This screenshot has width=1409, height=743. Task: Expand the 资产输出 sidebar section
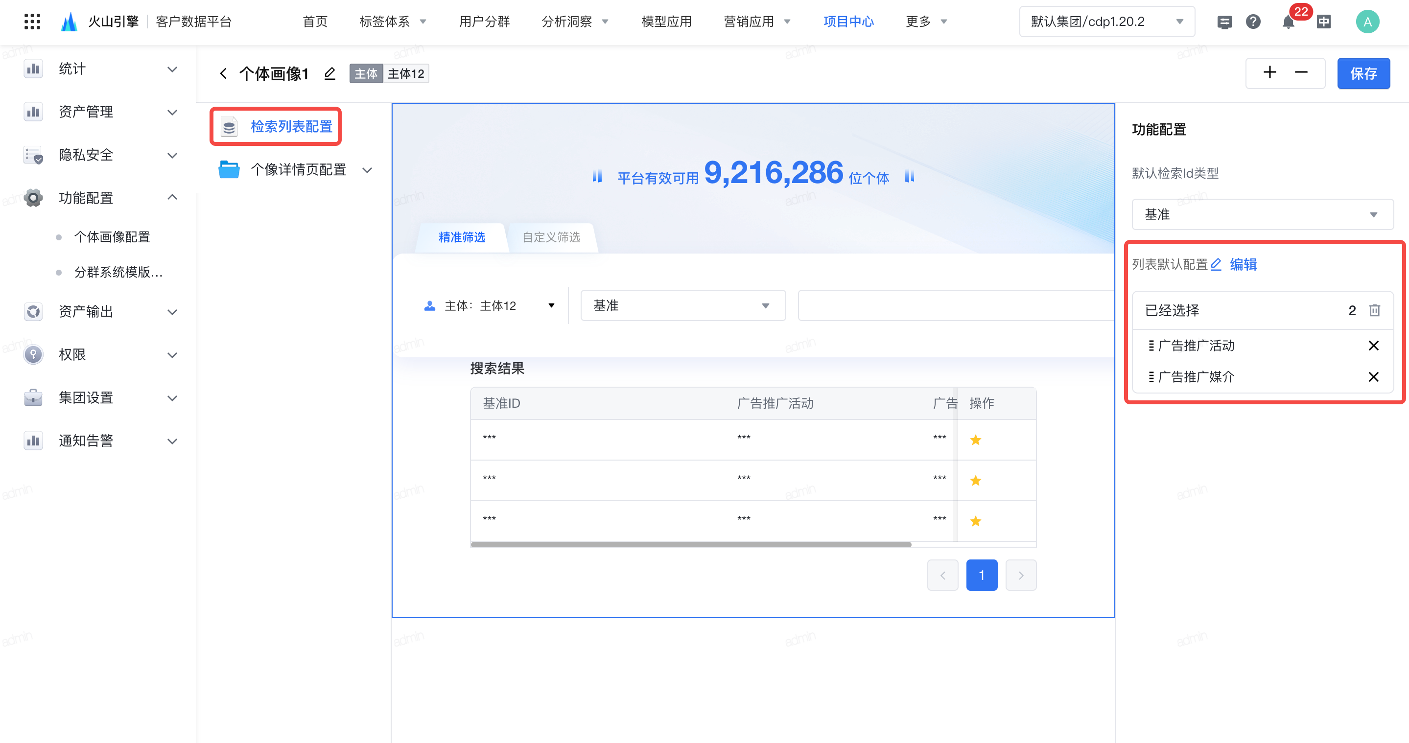[172, 312]
